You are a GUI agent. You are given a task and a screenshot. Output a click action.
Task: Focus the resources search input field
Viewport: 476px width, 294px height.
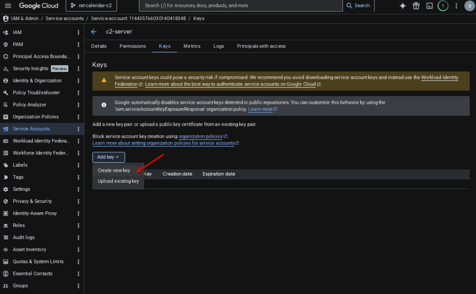tap(241, 6)
